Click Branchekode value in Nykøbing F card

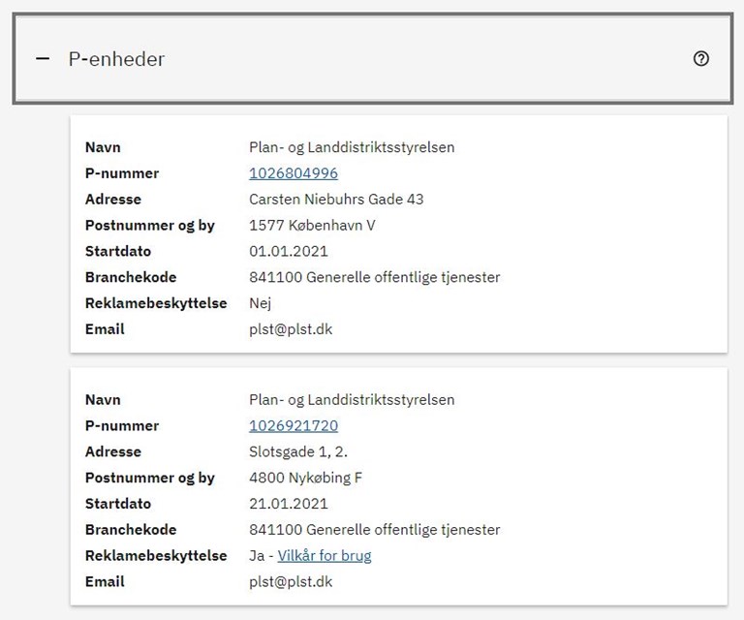[374, 529]
